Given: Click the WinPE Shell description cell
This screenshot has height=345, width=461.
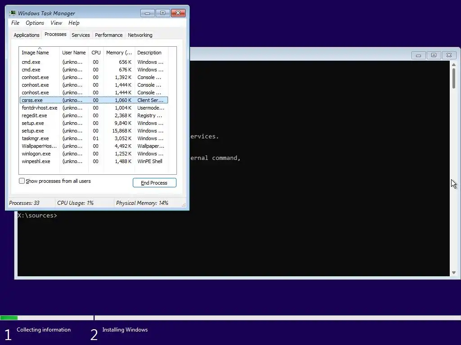Looking at the screenshot, I should (149, 161).
